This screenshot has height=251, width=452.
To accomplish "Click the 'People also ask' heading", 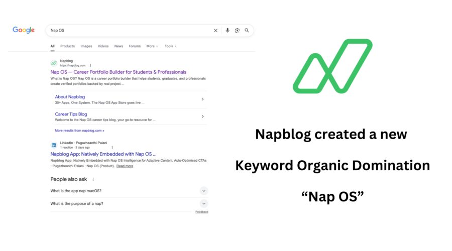I will [x=69, y=179].
